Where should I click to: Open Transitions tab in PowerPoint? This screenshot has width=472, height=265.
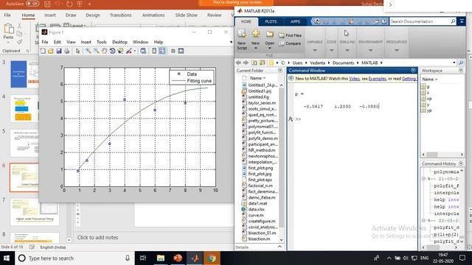tap(120, 15)
